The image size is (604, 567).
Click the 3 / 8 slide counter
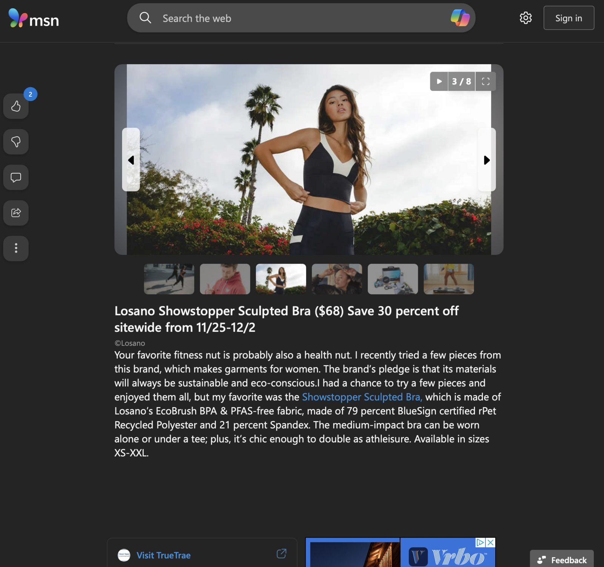[462, 81]
